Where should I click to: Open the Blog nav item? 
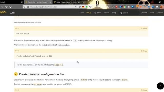114,13
